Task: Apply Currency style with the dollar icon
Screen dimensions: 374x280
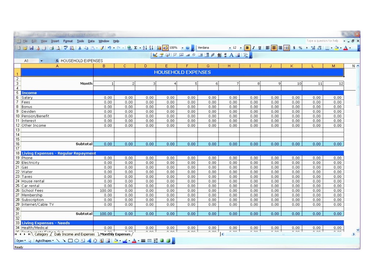Action: (x=294, y=48)
